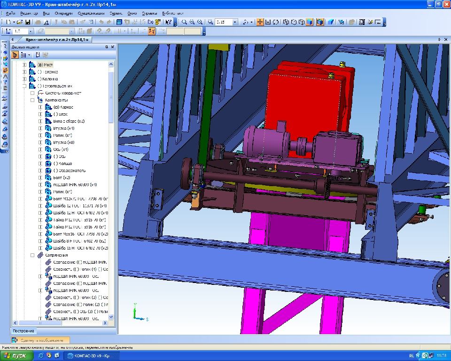Switch to shaded rendering display mode
The image size is (451, 361).
tap(310, 22)
